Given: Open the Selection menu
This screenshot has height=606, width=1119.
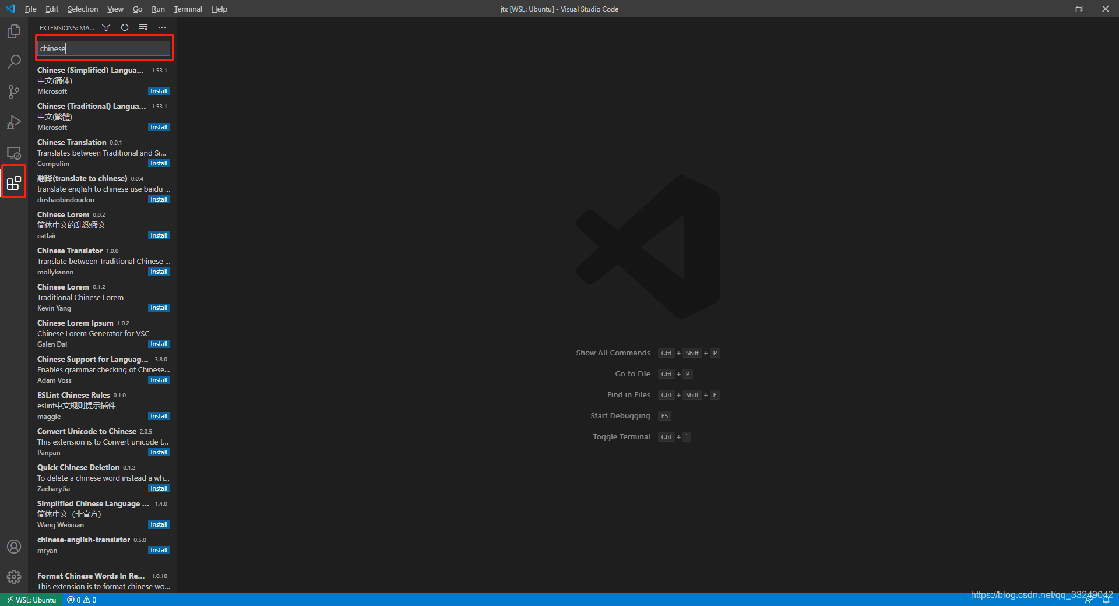Looking at the screenshot, I should 83,9.
